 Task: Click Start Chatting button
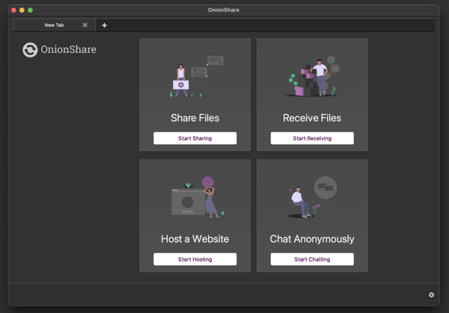pos(312,259)
